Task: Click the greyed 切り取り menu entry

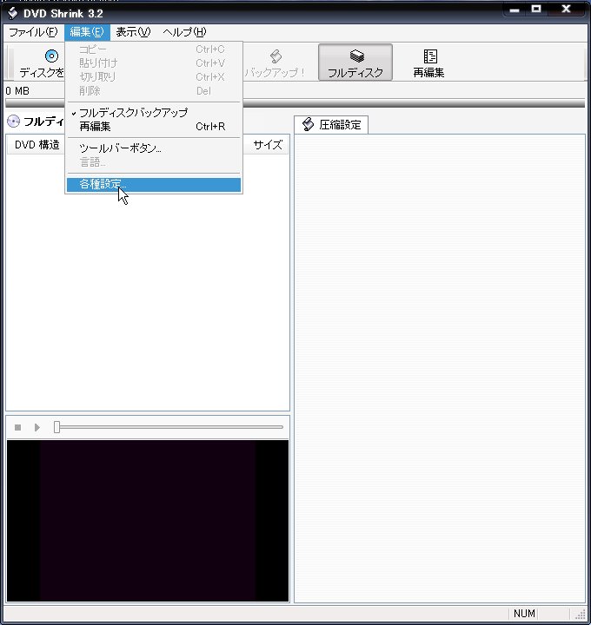Action: tap(154, 77)
